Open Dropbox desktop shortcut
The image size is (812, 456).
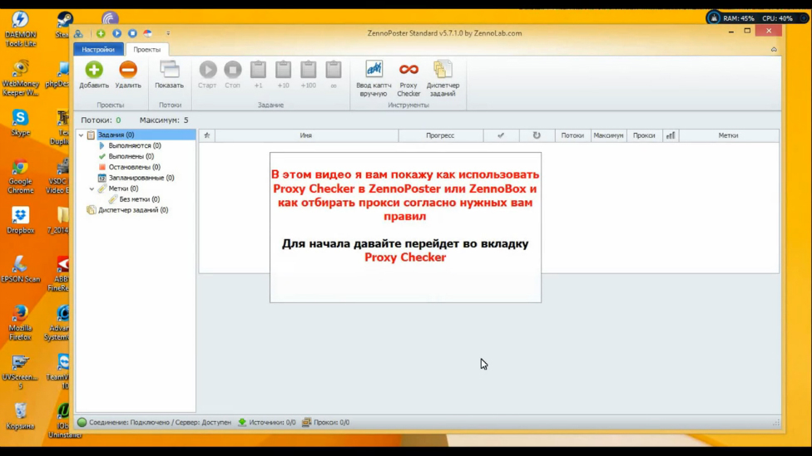coord(20,220)
